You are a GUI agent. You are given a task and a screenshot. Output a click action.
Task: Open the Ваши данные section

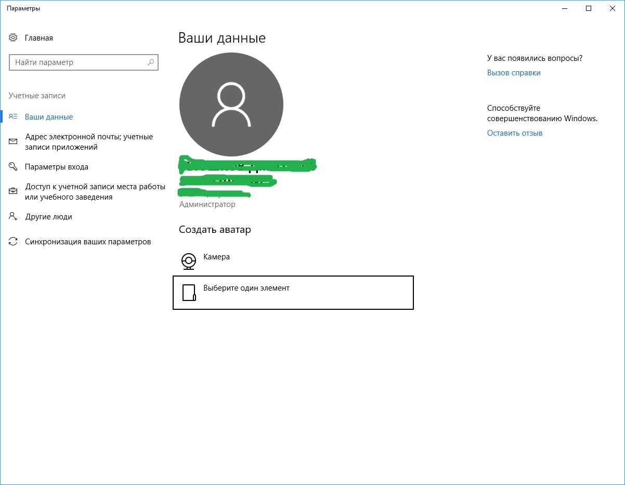pos(49,117)
